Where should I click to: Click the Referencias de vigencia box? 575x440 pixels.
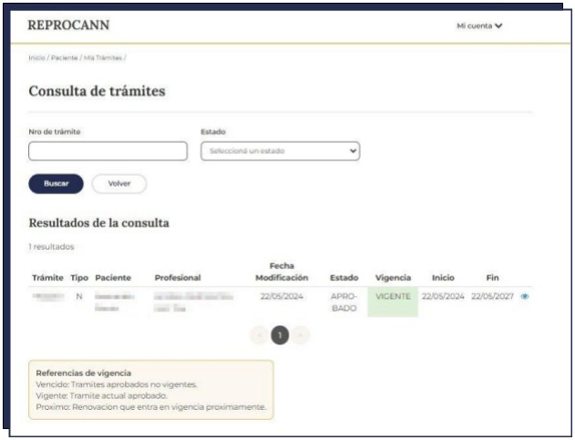tap(150, 390)
